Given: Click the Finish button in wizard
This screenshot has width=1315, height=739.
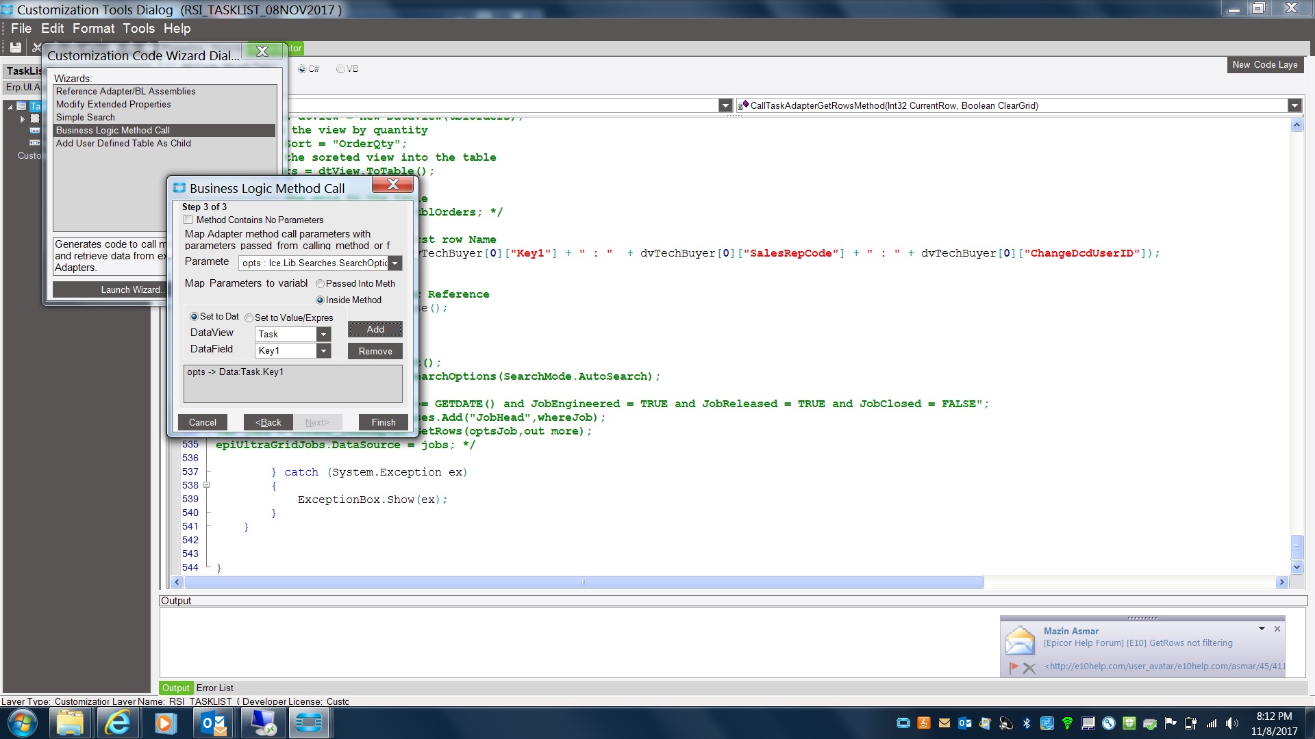Looking at the screenshot, I should pos(383,422).
